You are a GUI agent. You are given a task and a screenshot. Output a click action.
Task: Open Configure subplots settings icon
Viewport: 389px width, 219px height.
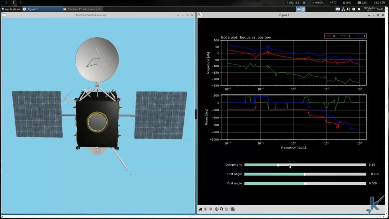click(x=227, y=209)
